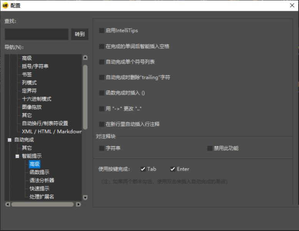Select 处理扩展名 in navigation tree
The height and width of the screenshot is (231, 299).
pyautogui.click(x=42, y=197)
